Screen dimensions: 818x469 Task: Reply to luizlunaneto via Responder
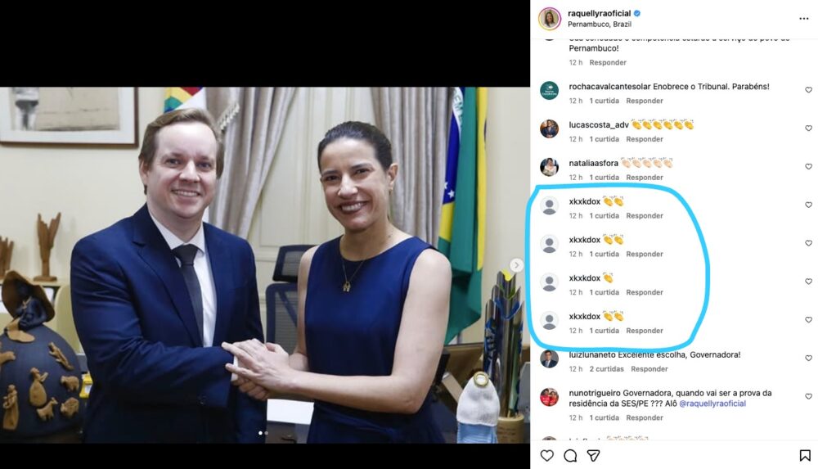click(x=649, y=368)
